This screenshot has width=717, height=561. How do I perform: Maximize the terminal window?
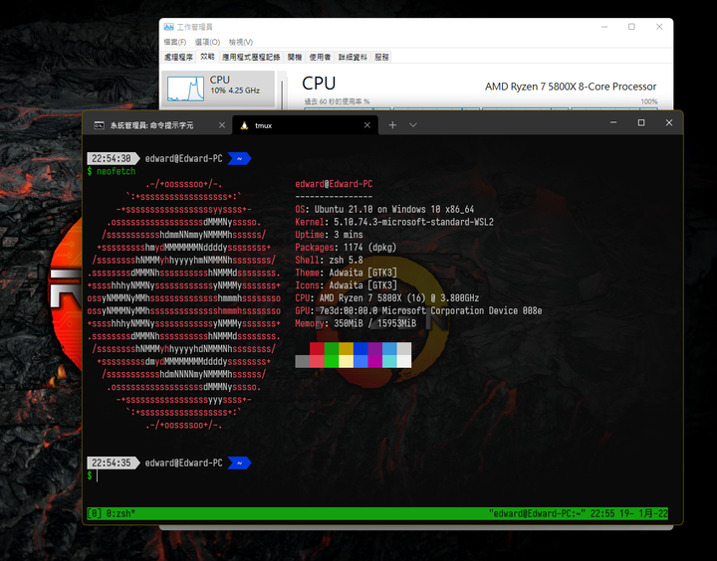click(x=641, y=122)
